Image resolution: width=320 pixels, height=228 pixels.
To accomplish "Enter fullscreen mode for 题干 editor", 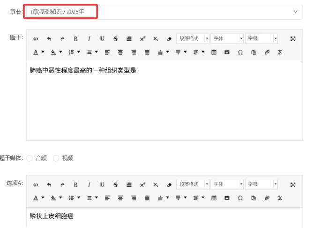I will pos(293,39).
